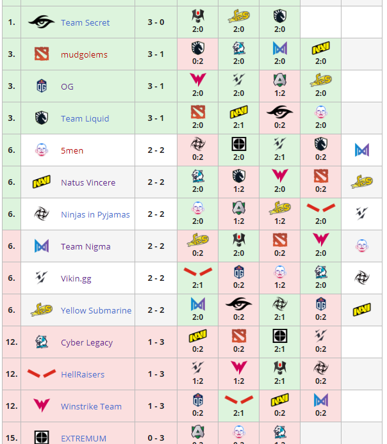Open the Cyber Legacy team link
387x444 pixels.
[86, 342]
